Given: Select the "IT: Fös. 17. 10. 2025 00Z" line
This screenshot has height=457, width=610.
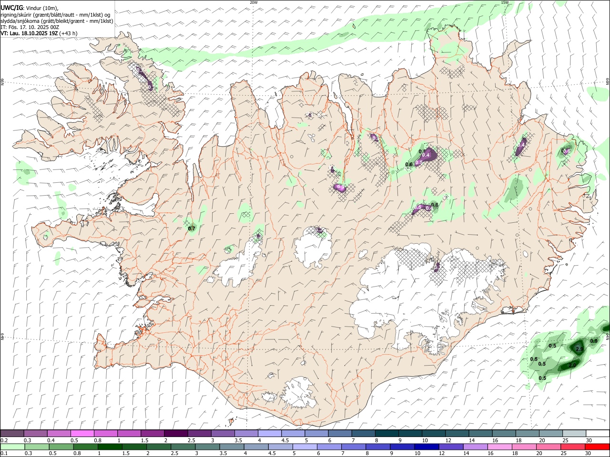Looking at the screenshot, I should pyautogui.click(x=30, y=27).
